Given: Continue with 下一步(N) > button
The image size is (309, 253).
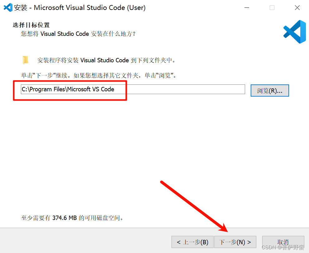Looking at the screenshot, I should pos(235,242).
